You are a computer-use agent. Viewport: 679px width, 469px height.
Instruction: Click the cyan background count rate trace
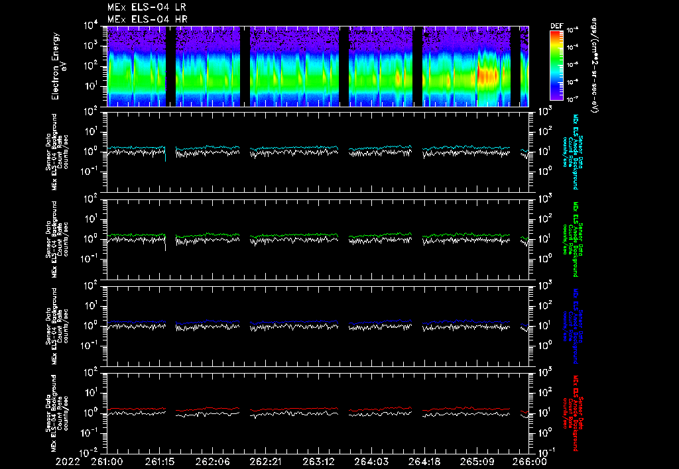point(294,148)
